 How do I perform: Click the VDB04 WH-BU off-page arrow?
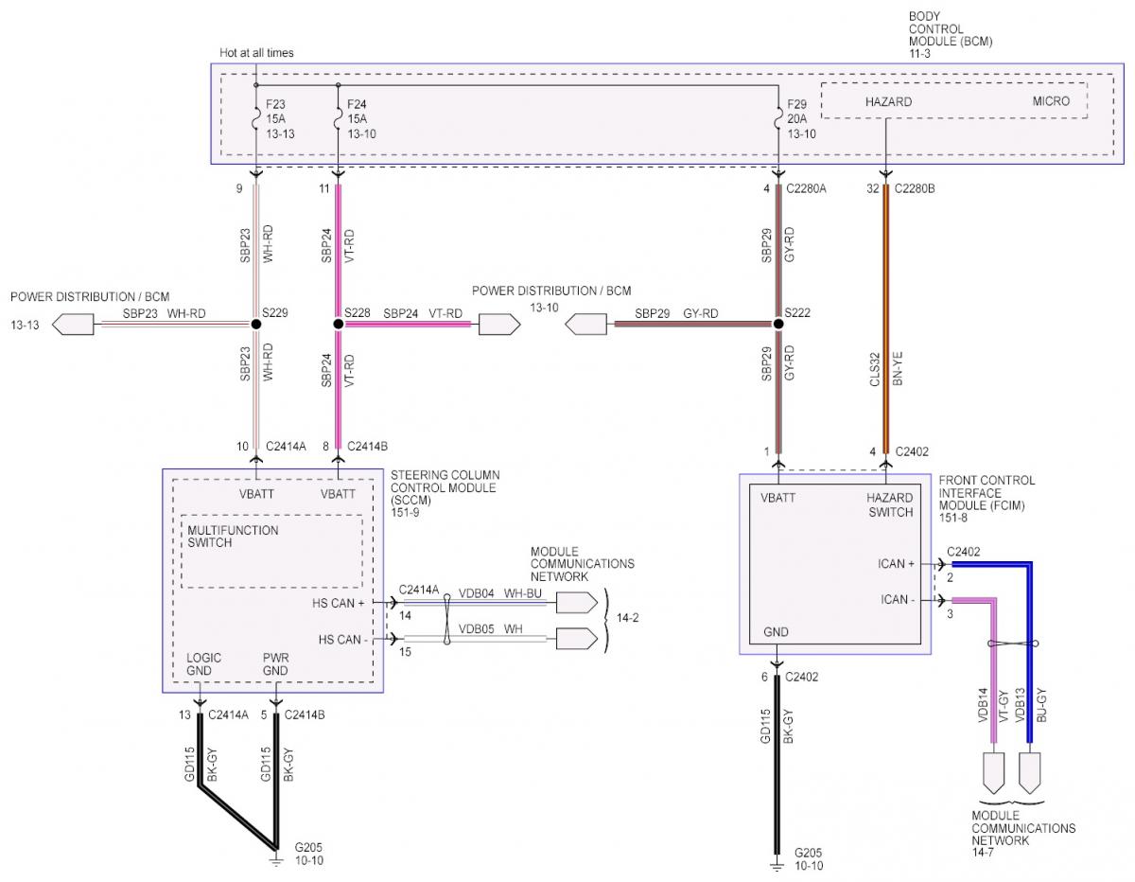(x=577, y=602)
